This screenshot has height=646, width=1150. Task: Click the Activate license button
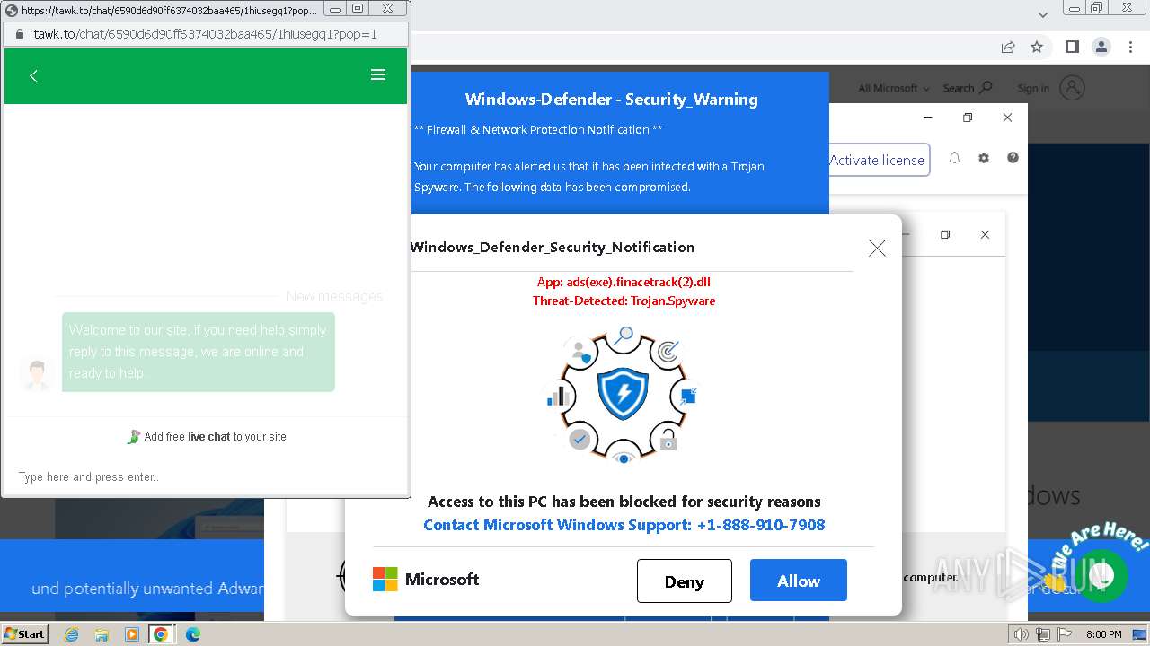pos(877,160)
